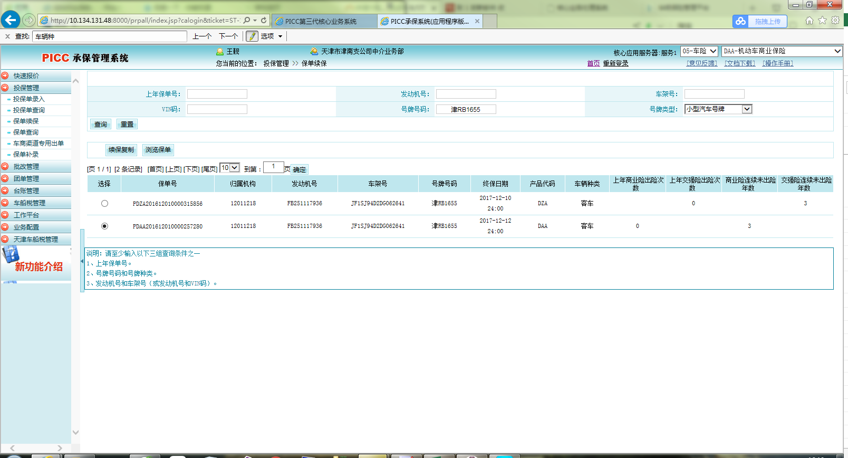Click the page refresh icon in address bar

(264, 21)
